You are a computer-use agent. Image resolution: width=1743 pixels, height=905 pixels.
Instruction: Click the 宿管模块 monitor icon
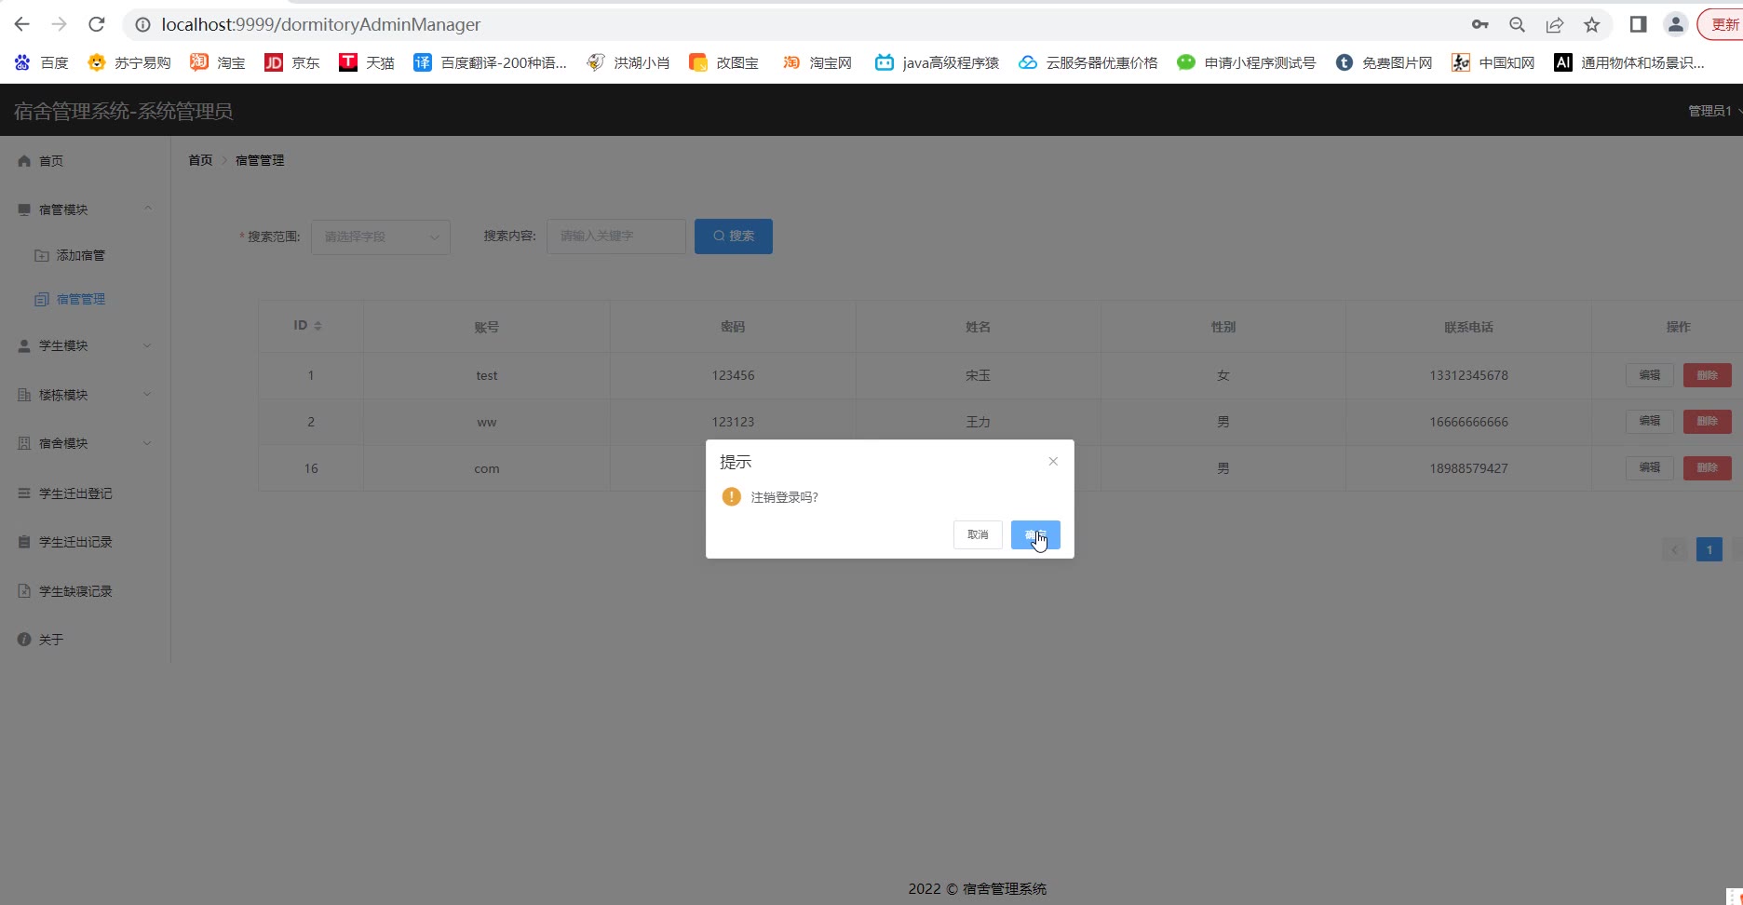(24, 209)
